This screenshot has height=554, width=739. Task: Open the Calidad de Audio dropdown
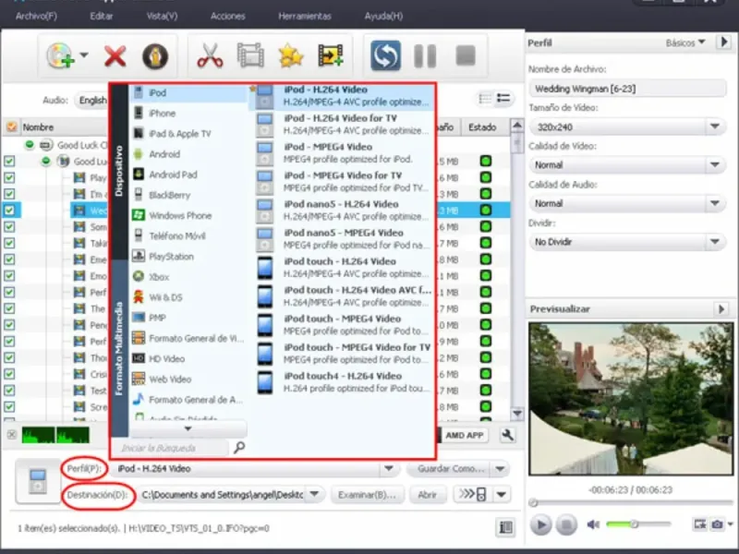pos(627,203)
